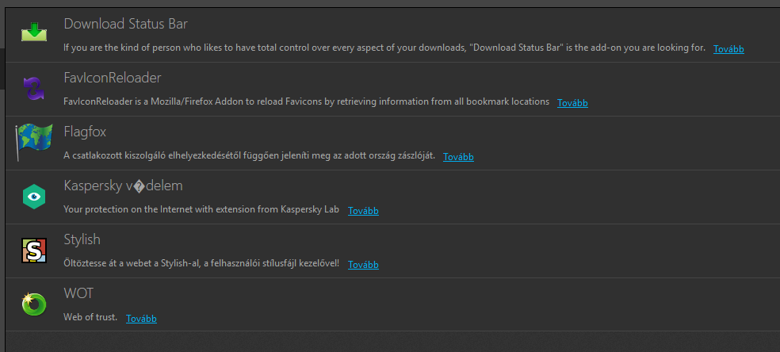The image size is (780, 352).
Task: Click the WOT green ring icon
Action: pos(34,304)
